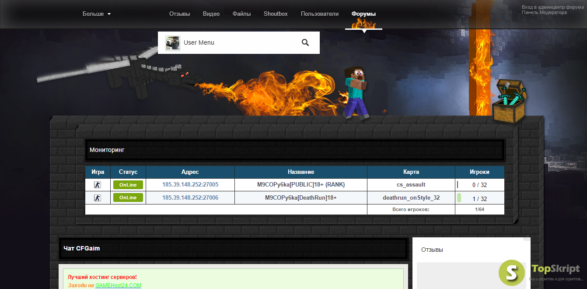The height and width of the screenshot is (289, 587).
Task: Click the Мониторинг panel title
Action: point(107,150)
